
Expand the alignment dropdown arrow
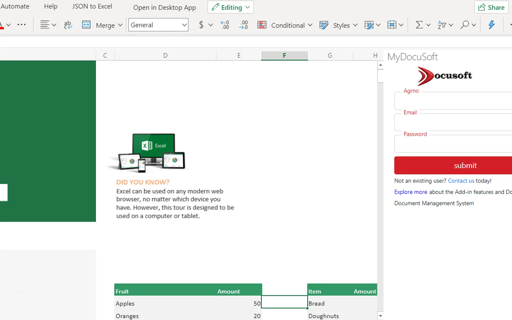pyautogui.click(x=54, y=25)
